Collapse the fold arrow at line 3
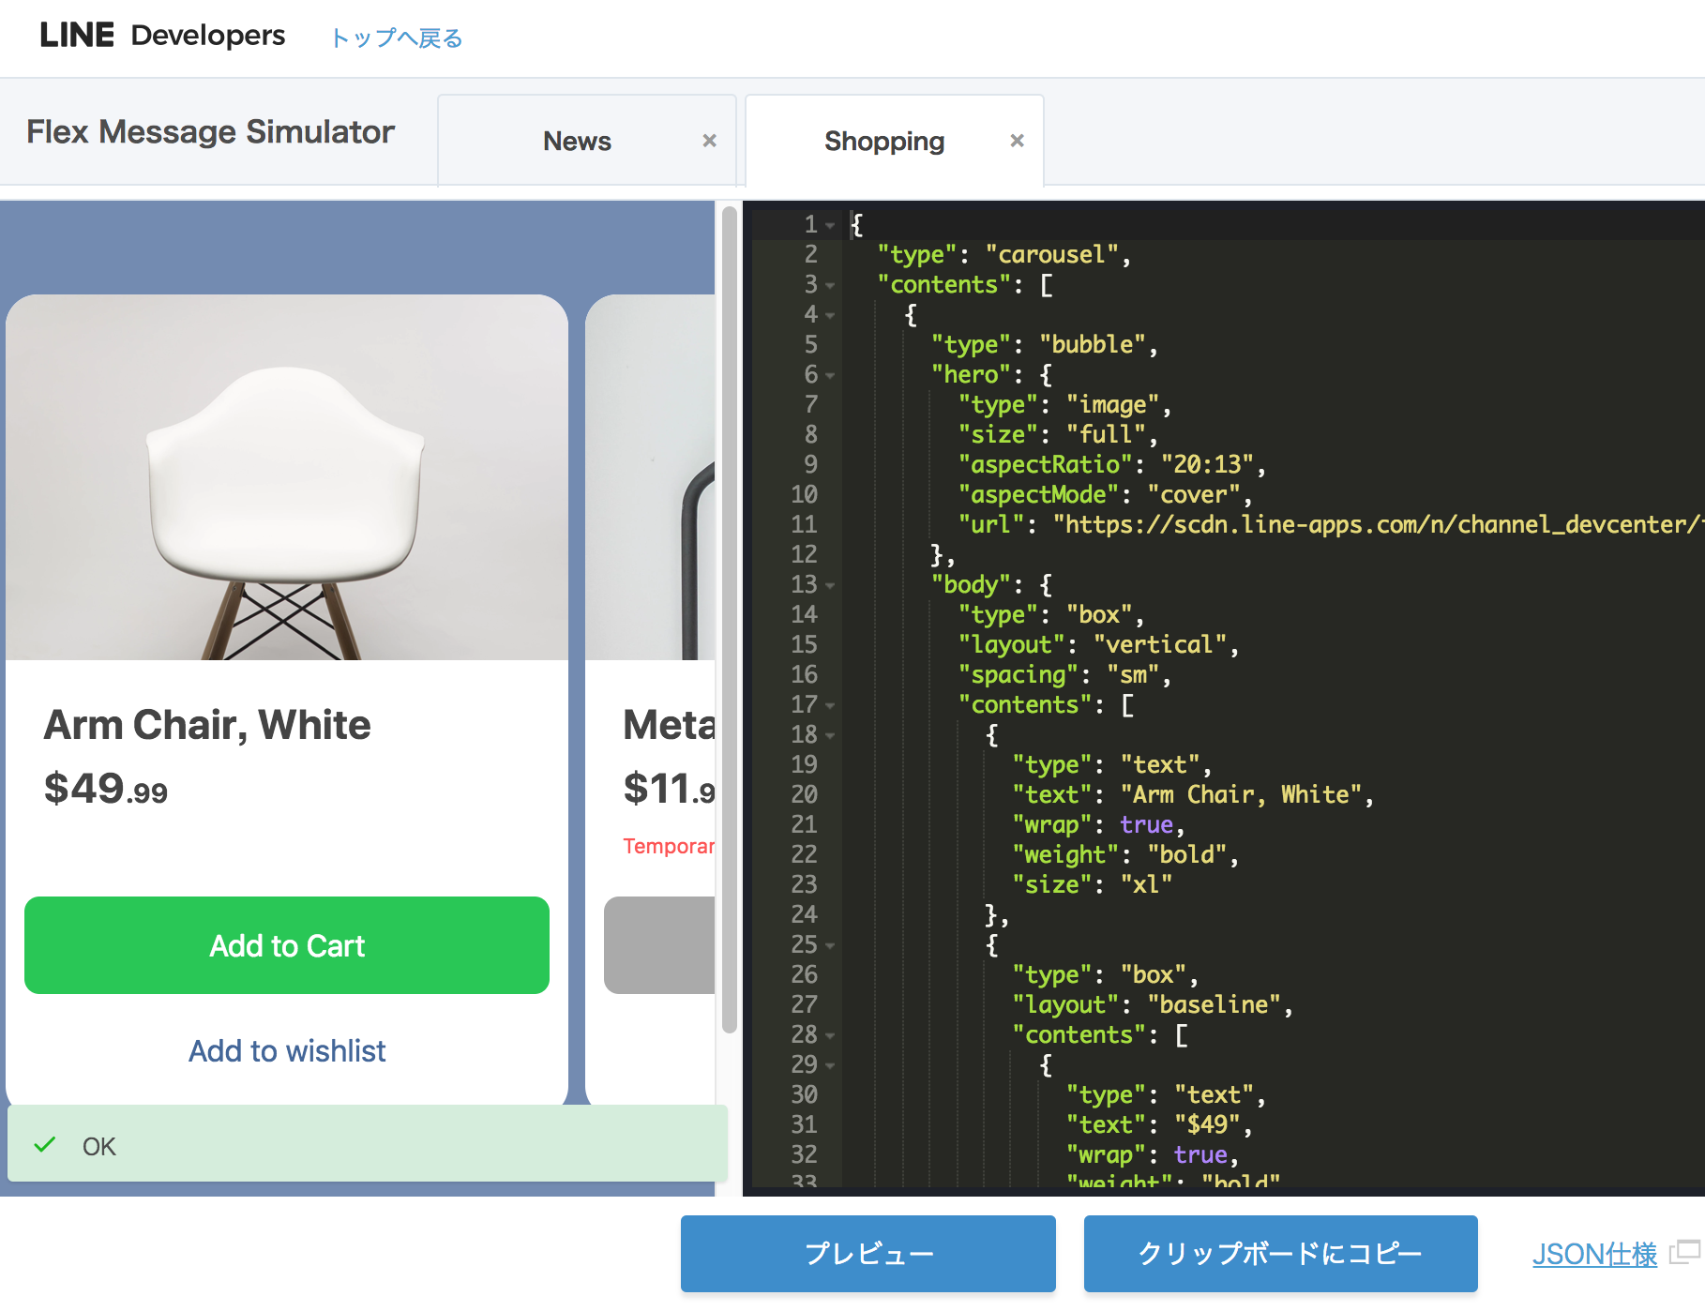Screen dimensions: 1705x1311 [x=830, y=285]
